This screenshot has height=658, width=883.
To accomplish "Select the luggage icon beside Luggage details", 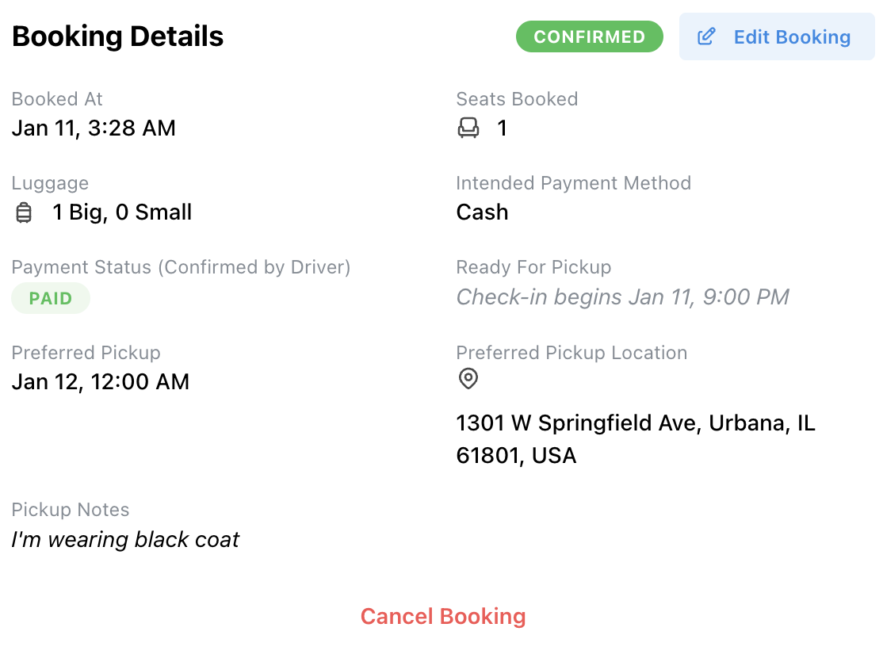I will [x=23, y=212].
